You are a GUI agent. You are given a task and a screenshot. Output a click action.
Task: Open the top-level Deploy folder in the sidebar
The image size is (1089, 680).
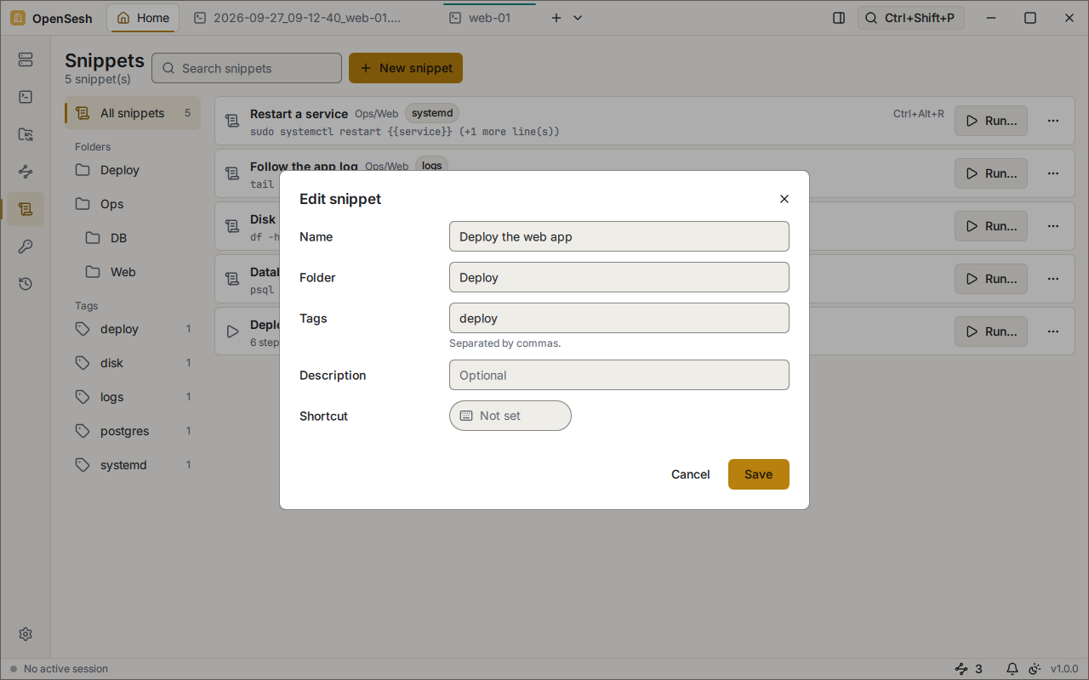(133, 170)
